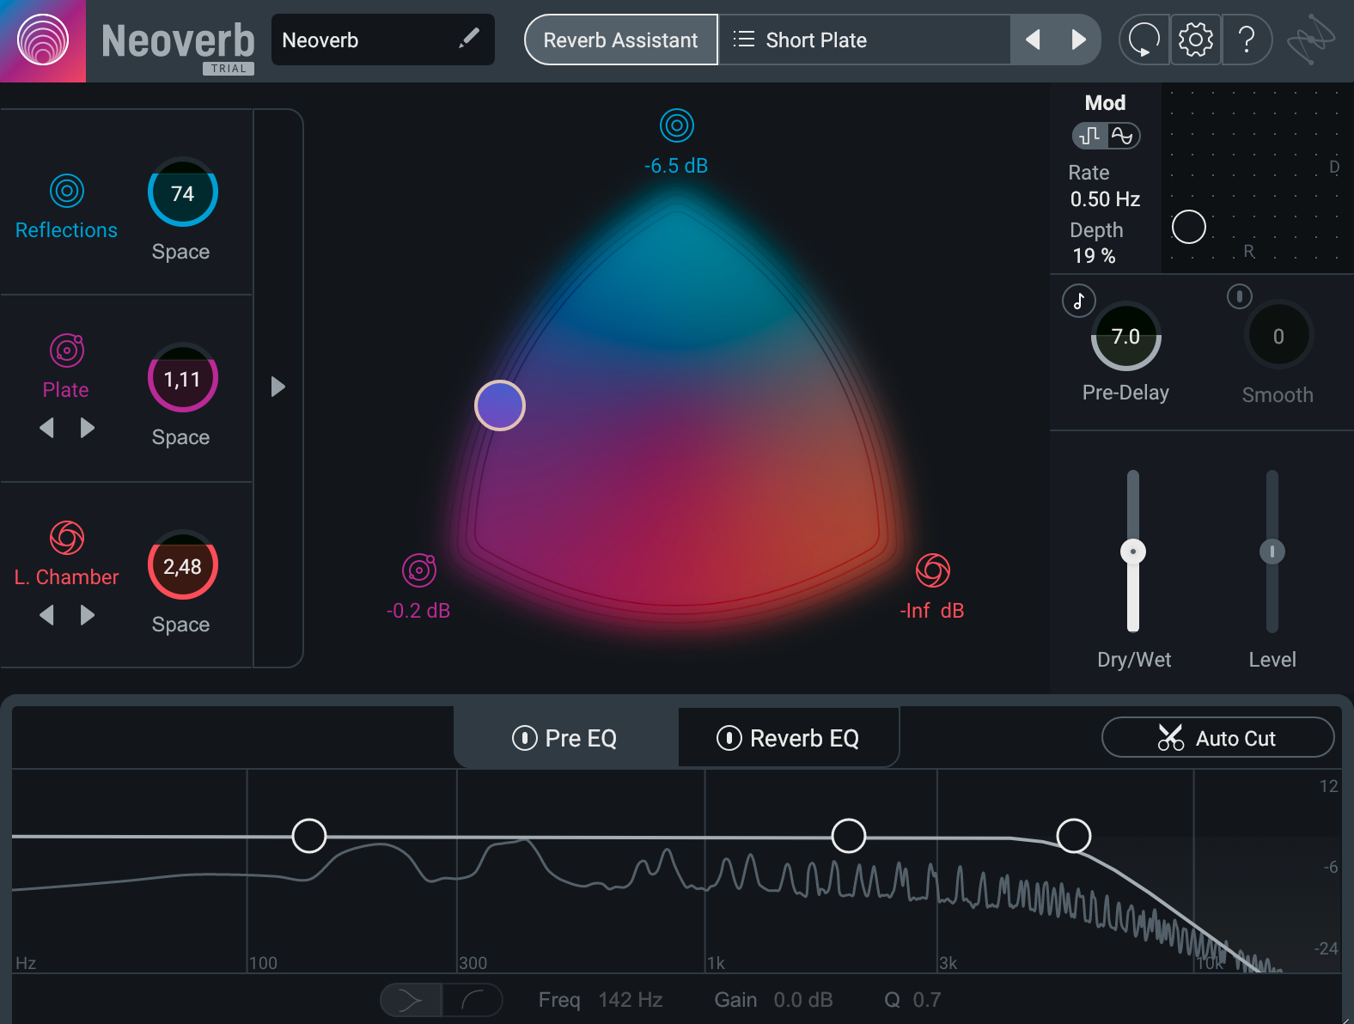Click the Neoverb preset name field

[383, 40]
